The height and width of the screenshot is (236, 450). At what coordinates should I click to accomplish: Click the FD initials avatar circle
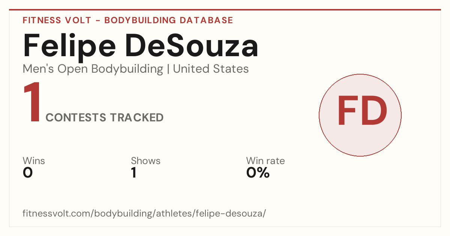pos(360,115)
